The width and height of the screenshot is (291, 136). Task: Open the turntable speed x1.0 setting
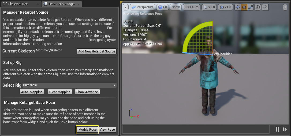(x=225, y=7)
